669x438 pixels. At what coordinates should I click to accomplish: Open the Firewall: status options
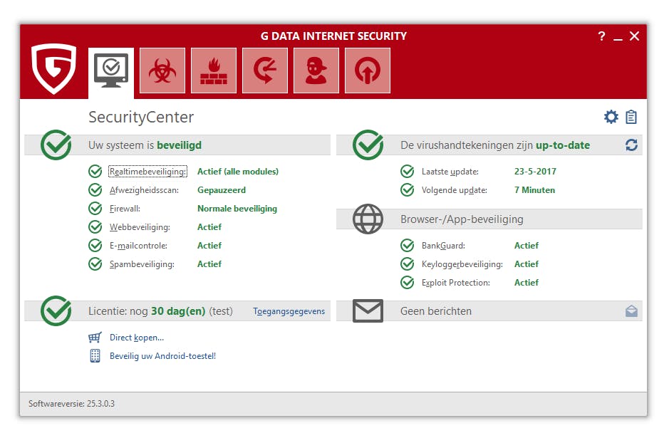pyautogui.click(x=125, y=209)
